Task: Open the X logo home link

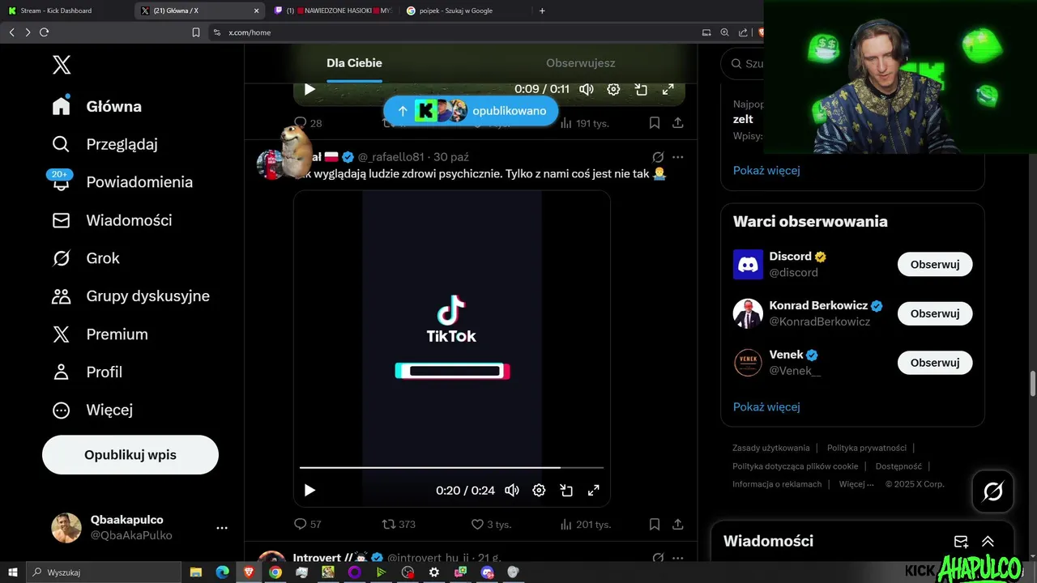Action: [62, 66]
